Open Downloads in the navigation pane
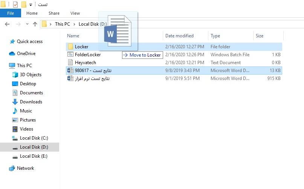 [31, 102]
